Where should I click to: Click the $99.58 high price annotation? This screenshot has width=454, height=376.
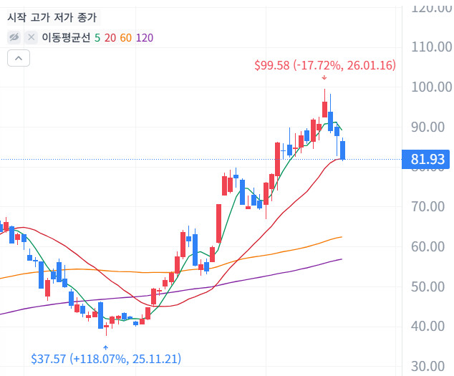(x=324, y=65)
